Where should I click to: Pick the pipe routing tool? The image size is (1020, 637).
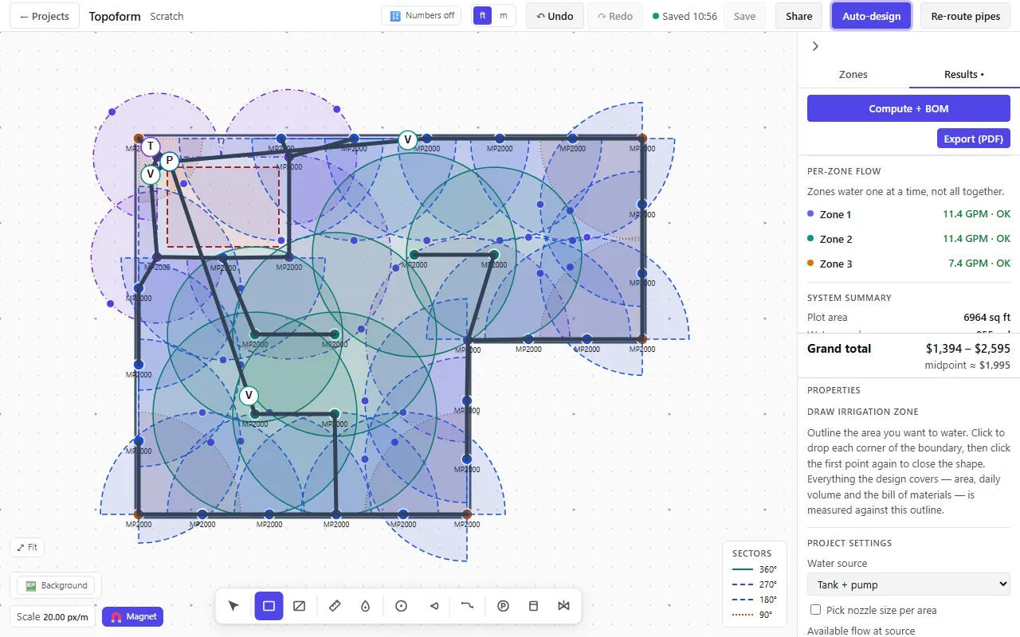467,606
